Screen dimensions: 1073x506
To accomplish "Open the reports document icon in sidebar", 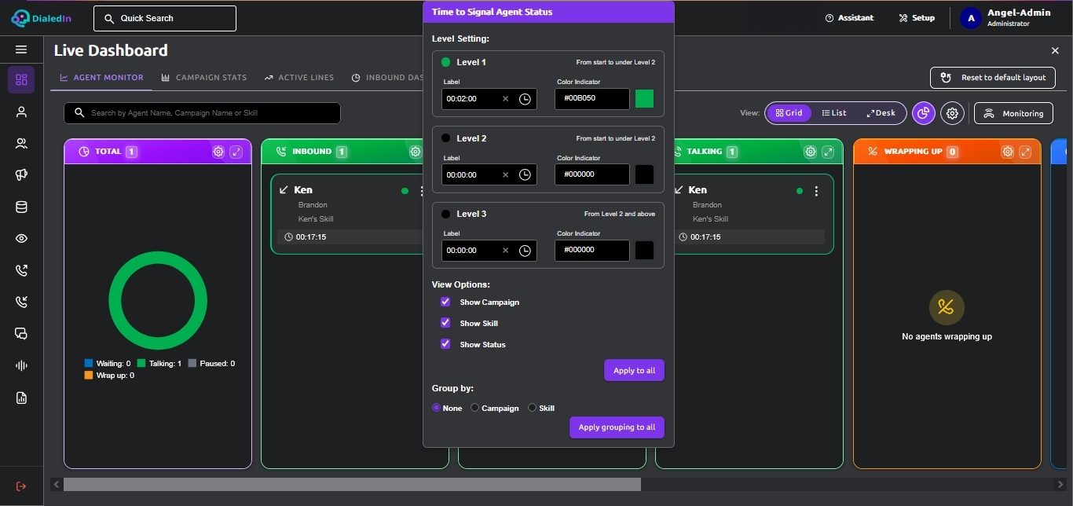I will point(21,398).
